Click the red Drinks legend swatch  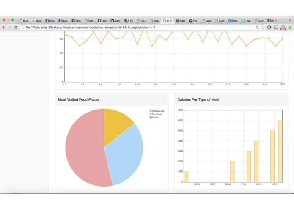[150, 118]
